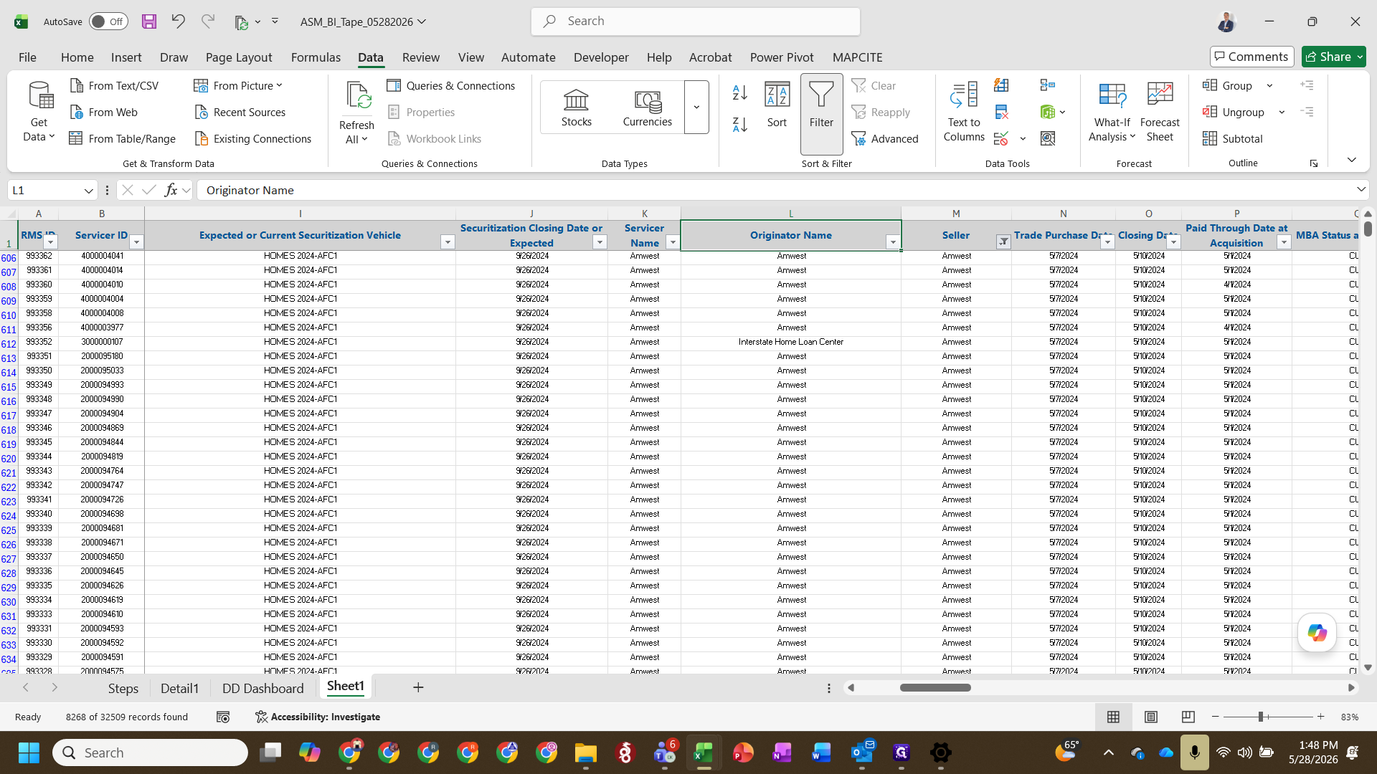Click zoom in plus button

(1320, 717)
